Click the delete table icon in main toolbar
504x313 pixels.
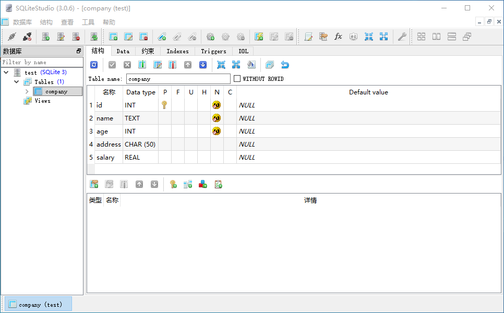tap(143, 37)
